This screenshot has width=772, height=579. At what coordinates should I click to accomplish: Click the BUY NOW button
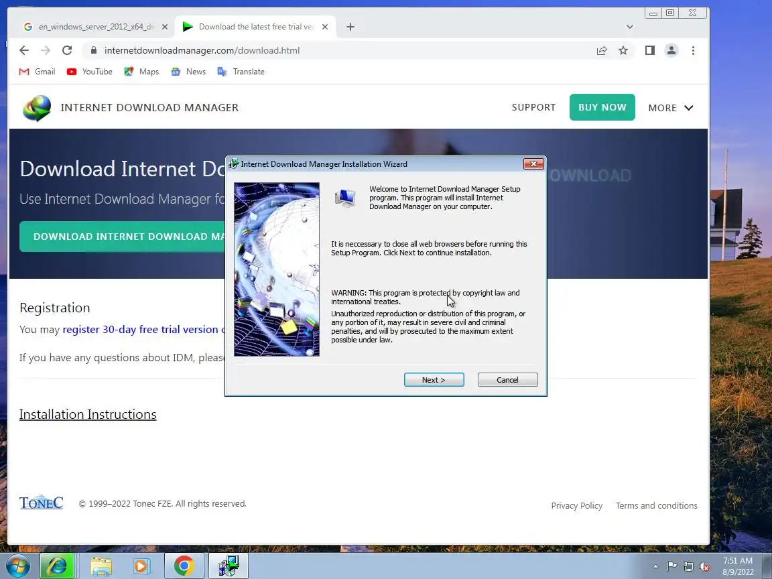[x=602, y=107]
